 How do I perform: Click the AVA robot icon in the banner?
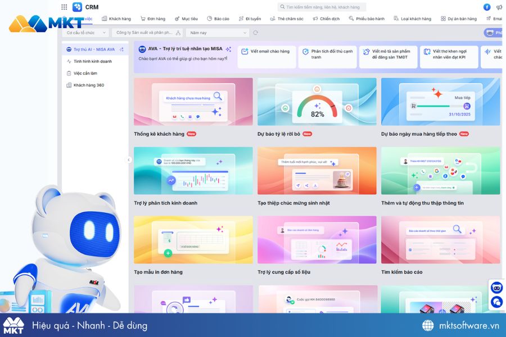click(142, 49)
